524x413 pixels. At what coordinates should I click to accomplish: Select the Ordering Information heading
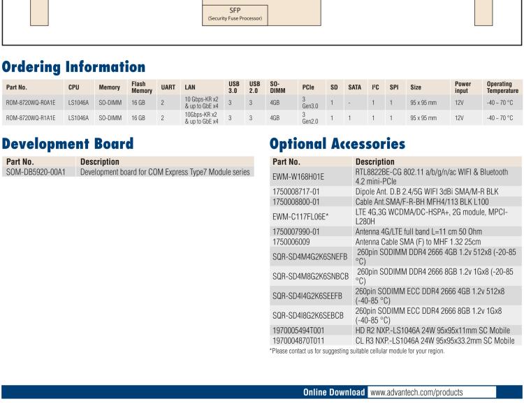point(73,67)
